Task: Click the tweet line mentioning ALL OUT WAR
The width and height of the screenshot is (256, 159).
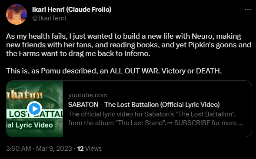Action: click(114, 71)
